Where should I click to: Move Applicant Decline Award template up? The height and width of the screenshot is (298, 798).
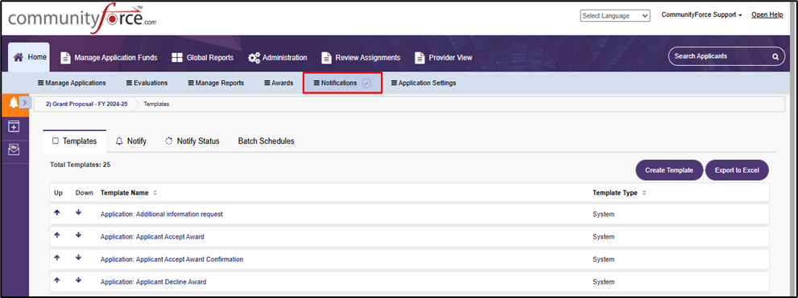(x=57, y=280)
